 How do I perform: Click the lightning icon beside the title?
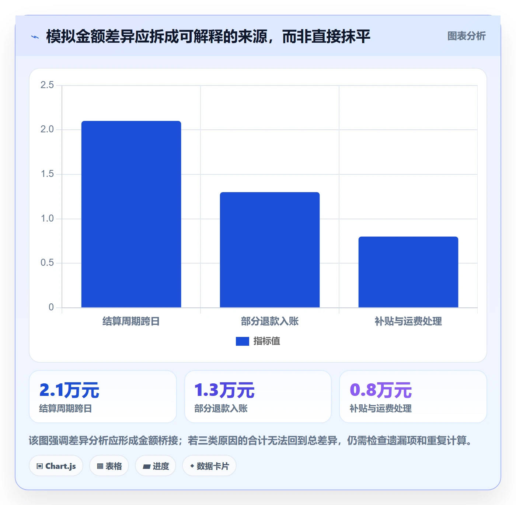point(35,37)
